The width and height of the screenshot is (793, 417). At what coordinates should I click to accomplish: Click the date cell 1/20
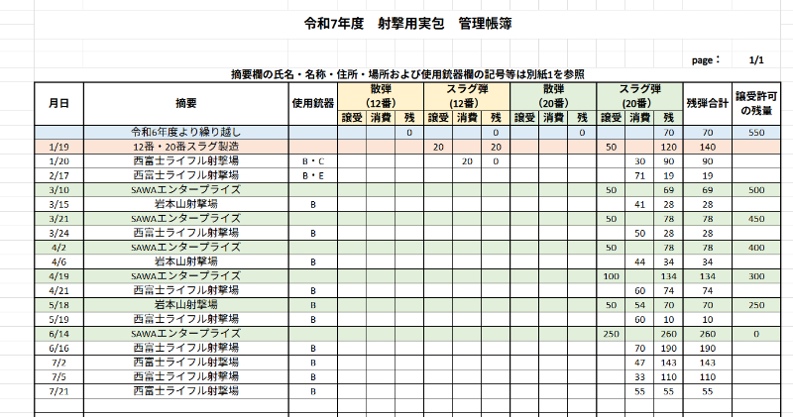[59, 161]
